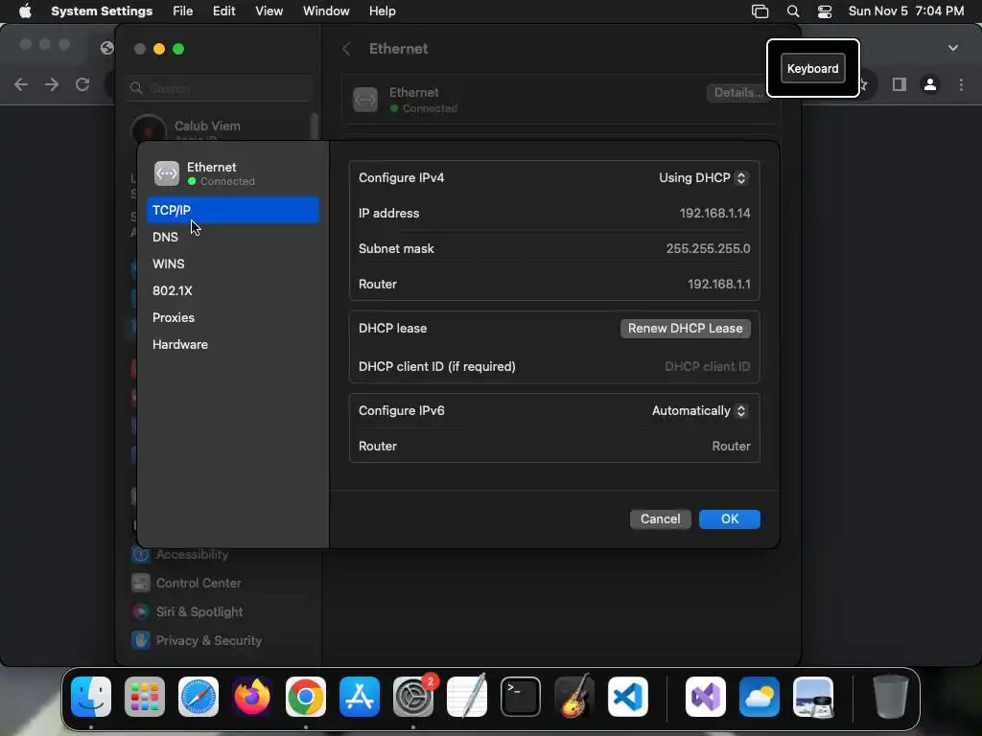Open TextEdit from the Dock
Image resolution: width=982 pixels, height=736 pixels.
pos(467,697)
